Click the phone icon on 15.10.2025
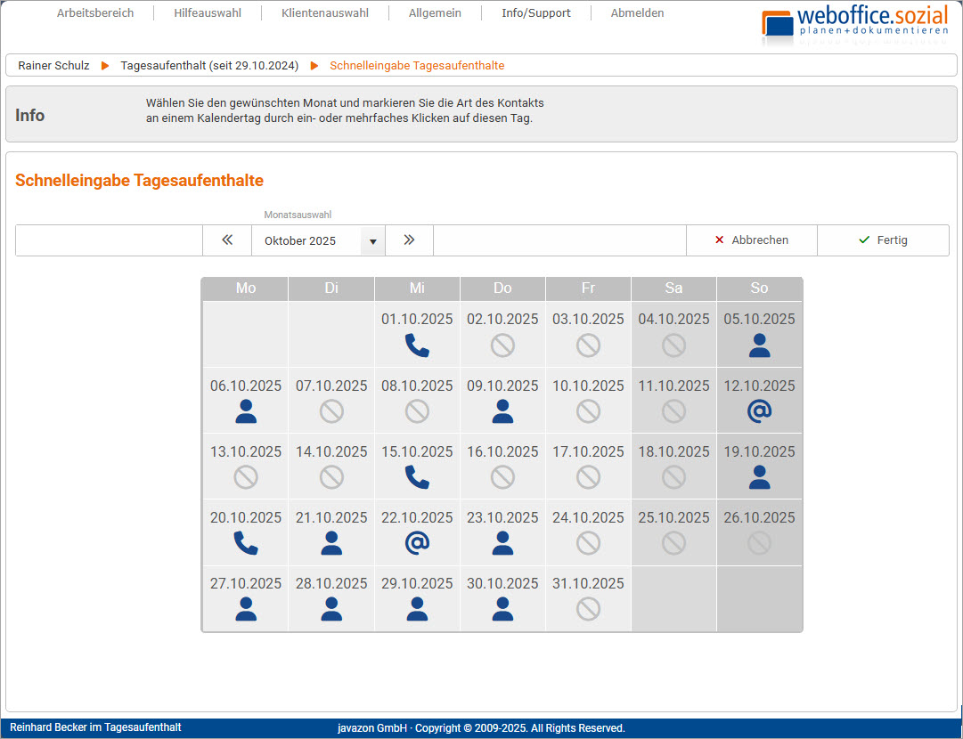The image size is (963, 739). pyautogui.click(x=417, y=477)
